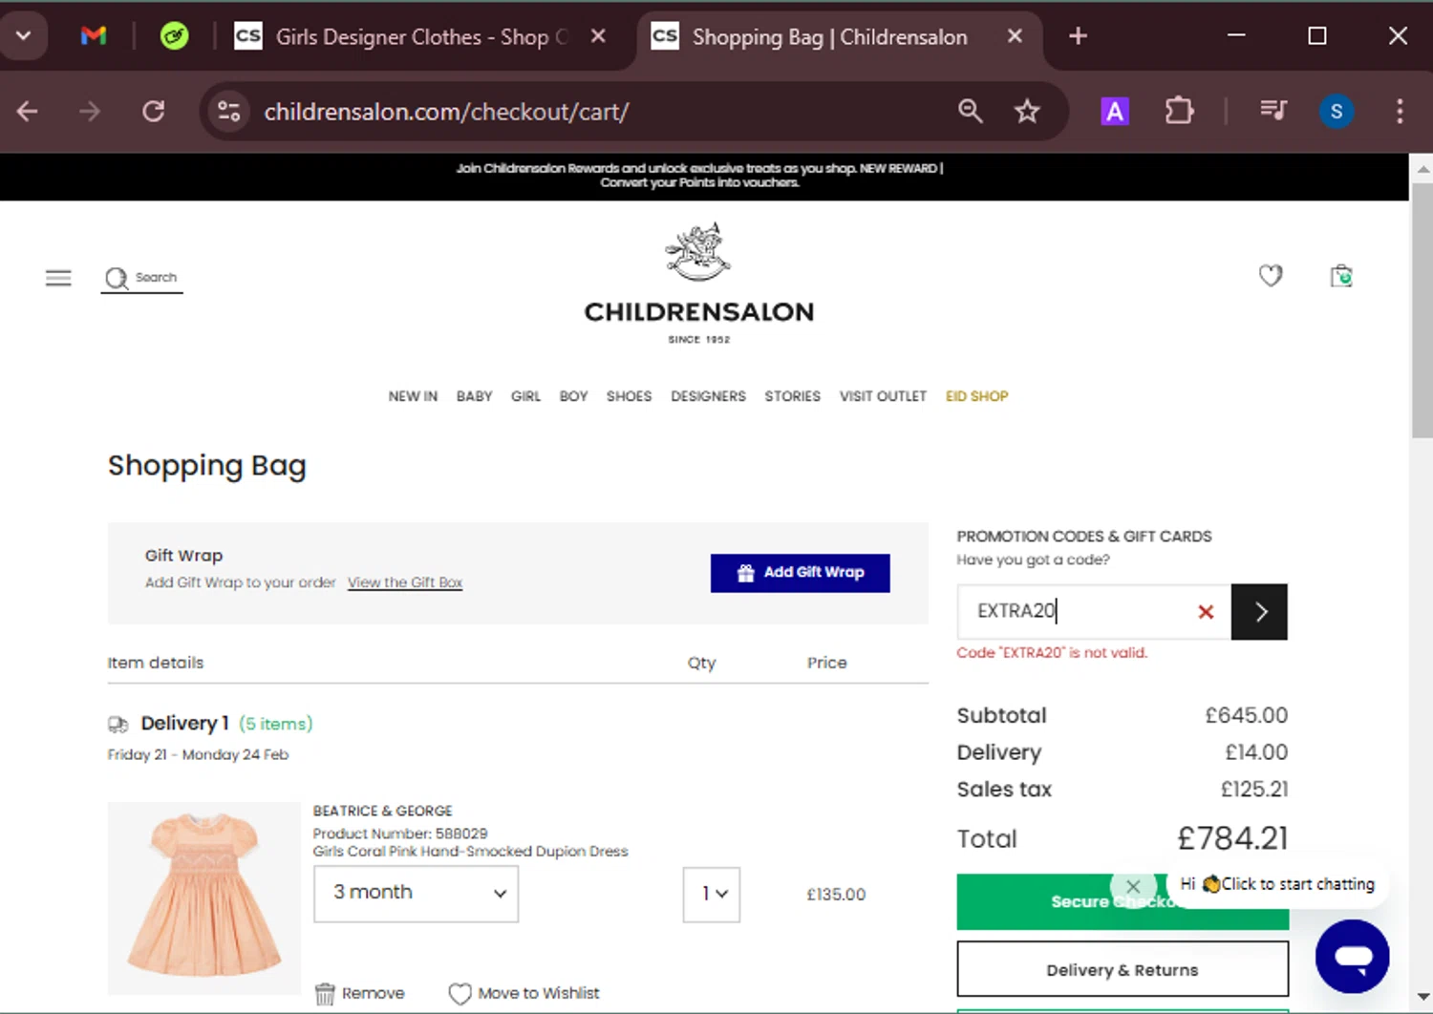Screen dimensions: 1433x1014
Task: Open the quantity 1 dropdown
Action: tap(712, 894)
